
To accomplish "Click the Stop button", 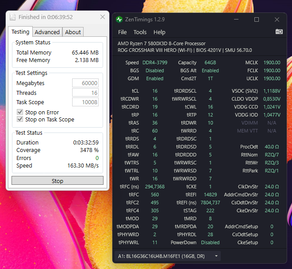I will click(58, 180).
